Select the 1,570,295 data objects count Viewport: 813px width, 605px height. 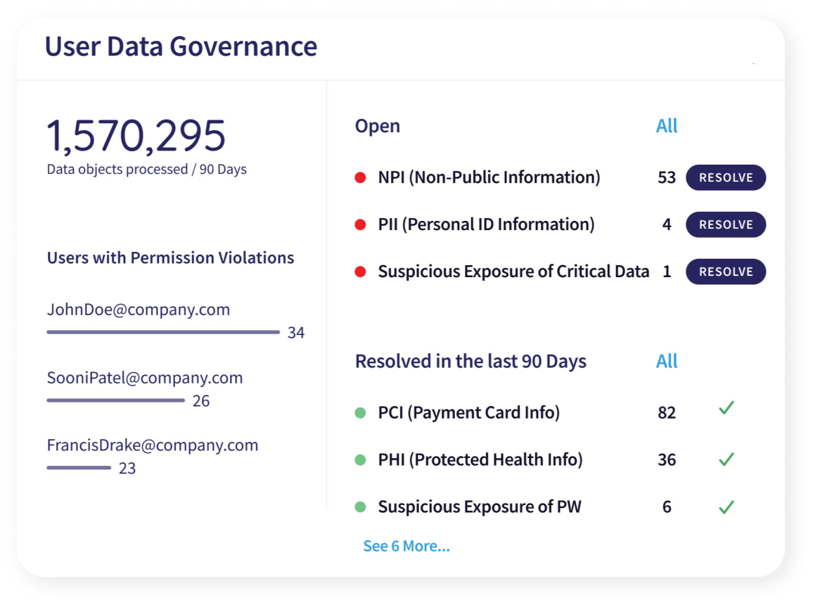136,135
